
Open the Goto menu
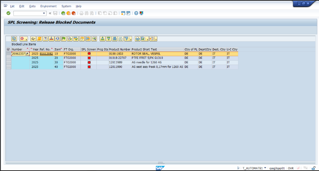pos(32,6)
